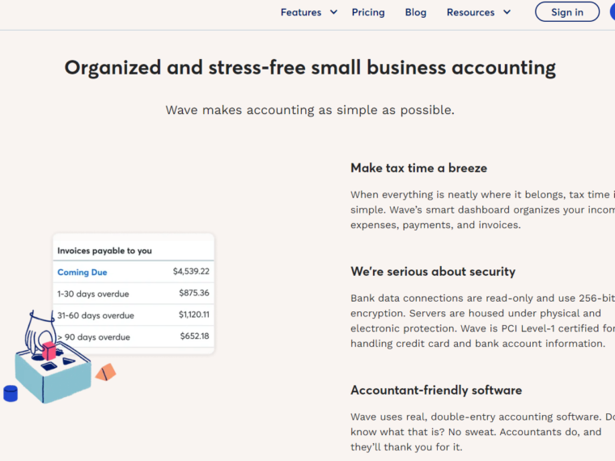Click the teal shape-sorter box illustration

tap(53, 374)
